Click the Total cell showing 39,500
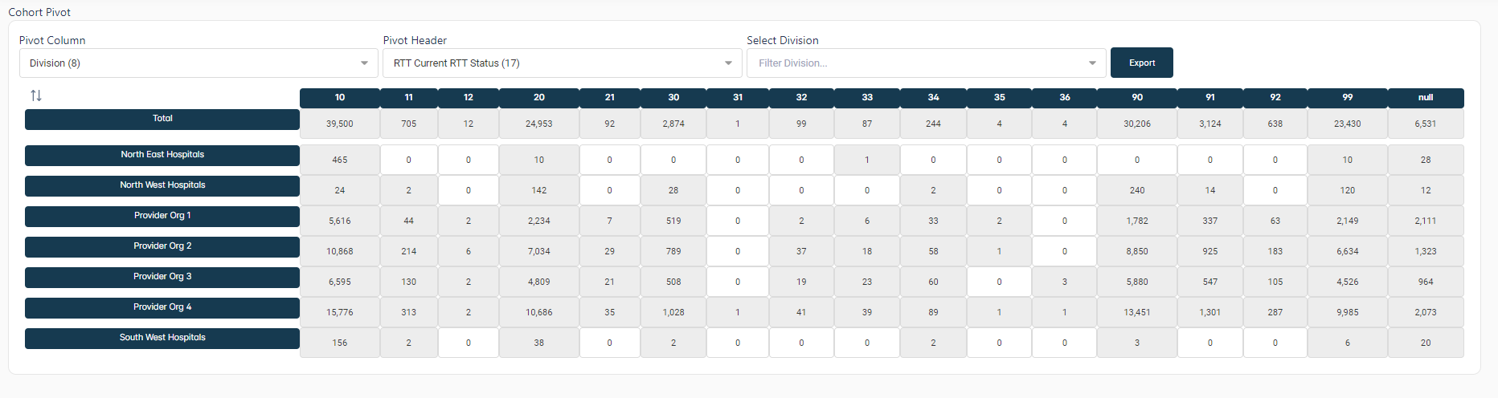Image resolution: width=1498 pixels, height=398 pixels. 340,124
